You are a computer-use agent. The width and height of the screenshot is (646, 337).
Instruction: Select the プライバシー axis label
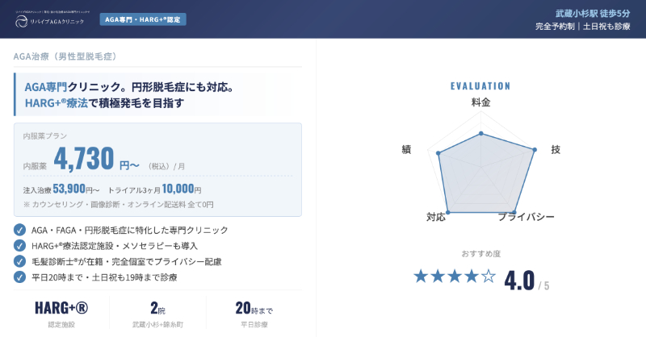coord(526,218)
